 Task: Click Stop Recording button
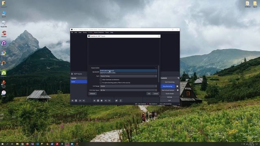click(168, 86)
